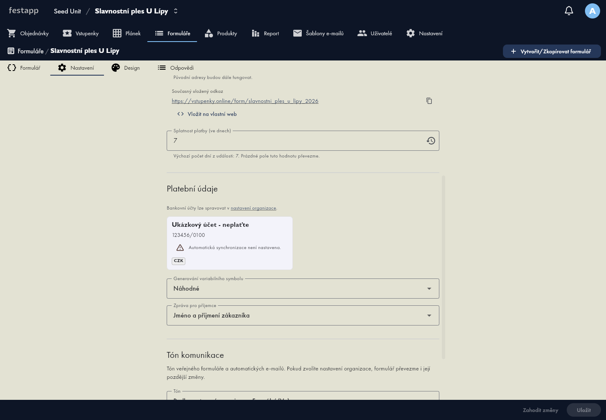
Task: Open the vstupenky.online form link
Action: pyautogui.click(x=245, y=101)
